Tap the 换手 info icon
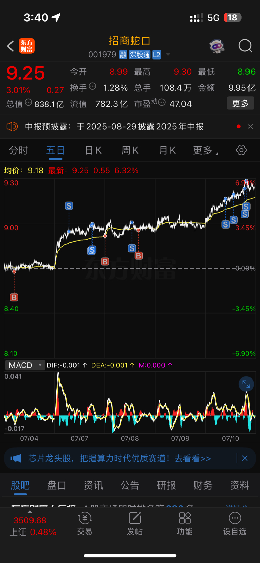This screenshot has width=260, height=563. tap(92, 86)
